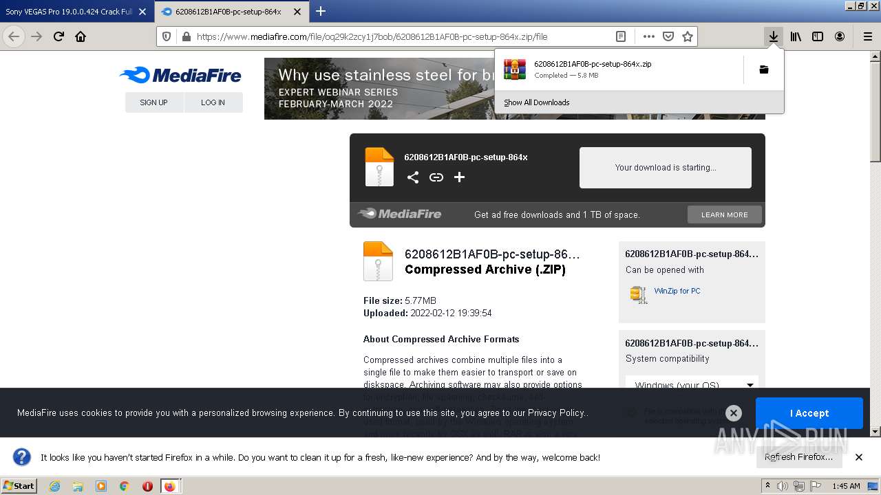
Task: Click the SIGN UP button
Action: tap(153, 102)
